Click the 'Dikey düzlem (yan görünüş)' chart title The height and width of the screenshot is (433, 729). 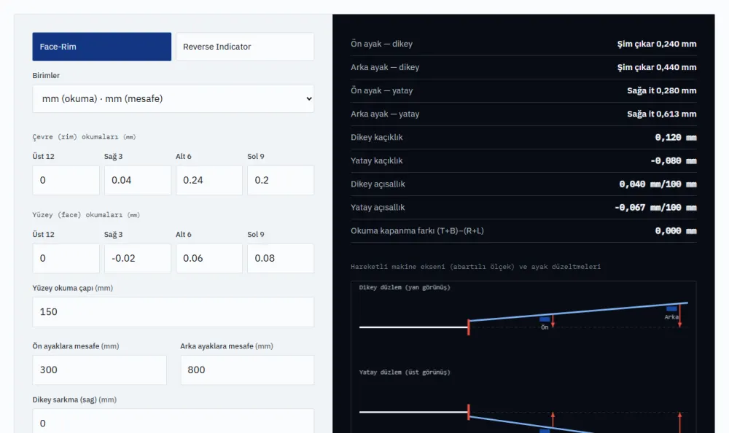[x=405, y=287]
